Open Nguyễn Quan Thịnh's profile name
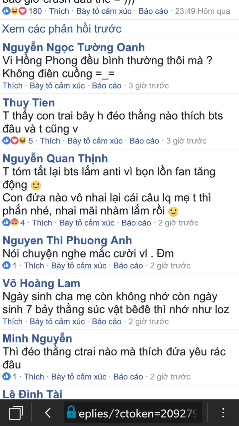 55,158
